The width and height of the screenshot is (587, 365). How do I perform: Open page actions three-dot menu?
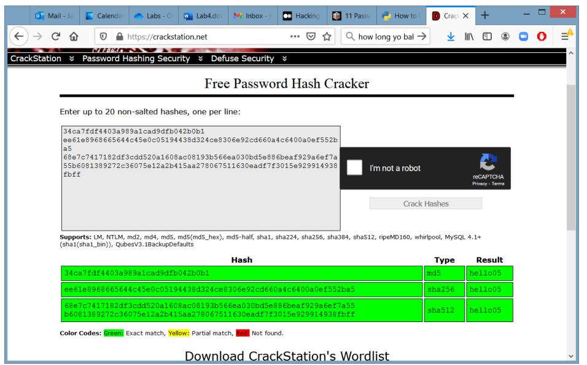pos(295,36)
